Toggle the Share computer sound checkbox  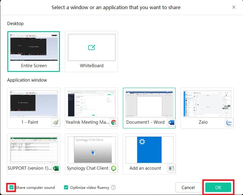click(x=12, y=187)
